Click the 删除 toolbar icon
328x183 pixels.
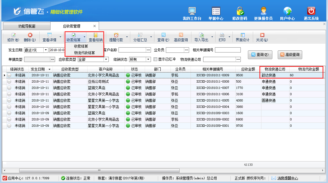pyautogui.click(x=30, y=35)
